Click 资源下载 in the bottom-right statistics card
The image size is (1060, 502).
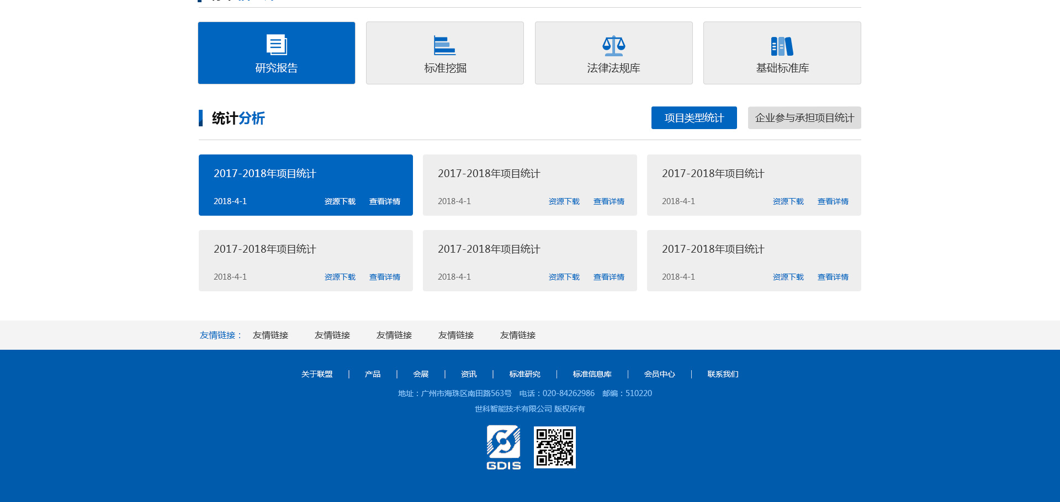pyautogui.click(x=788, y=277)
